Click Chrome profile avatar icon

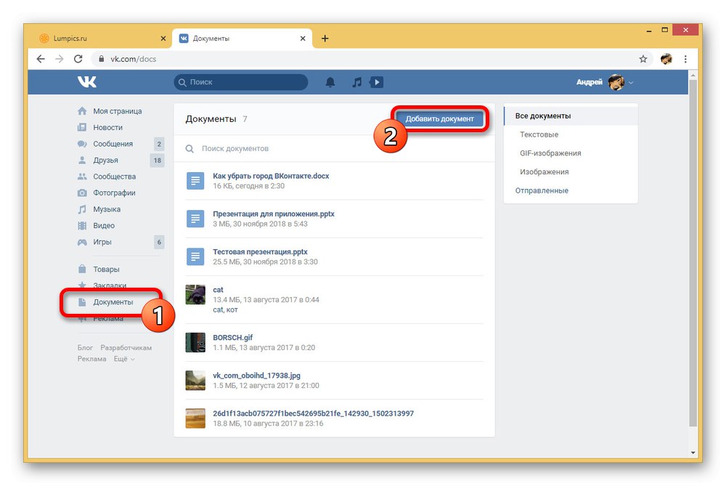[666, 59]
